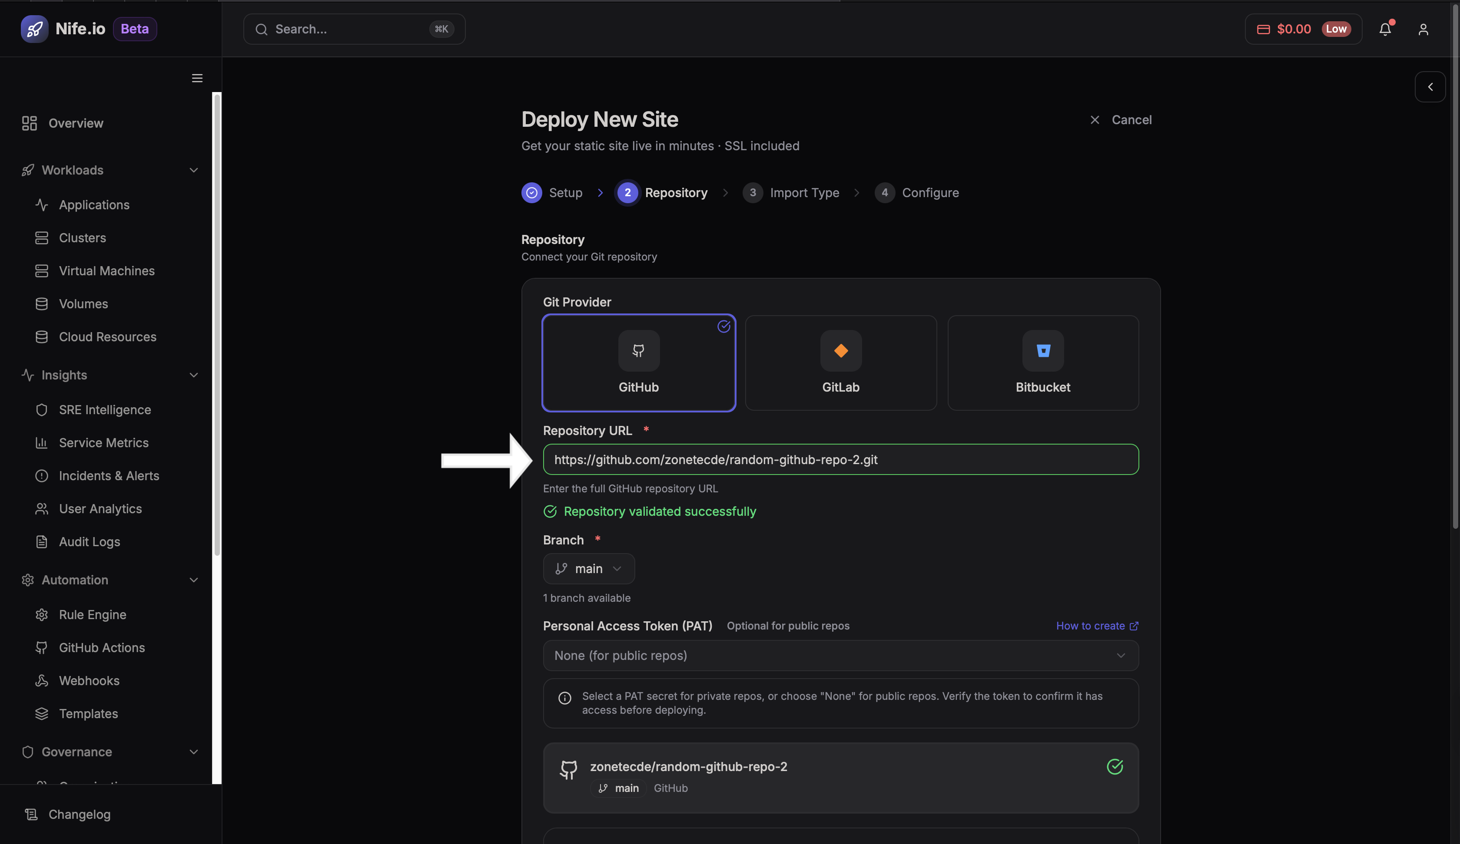Click the Low balance badge
Image resolution: width=1460 pixels, height=844 pixels.
click(1337, 29)
